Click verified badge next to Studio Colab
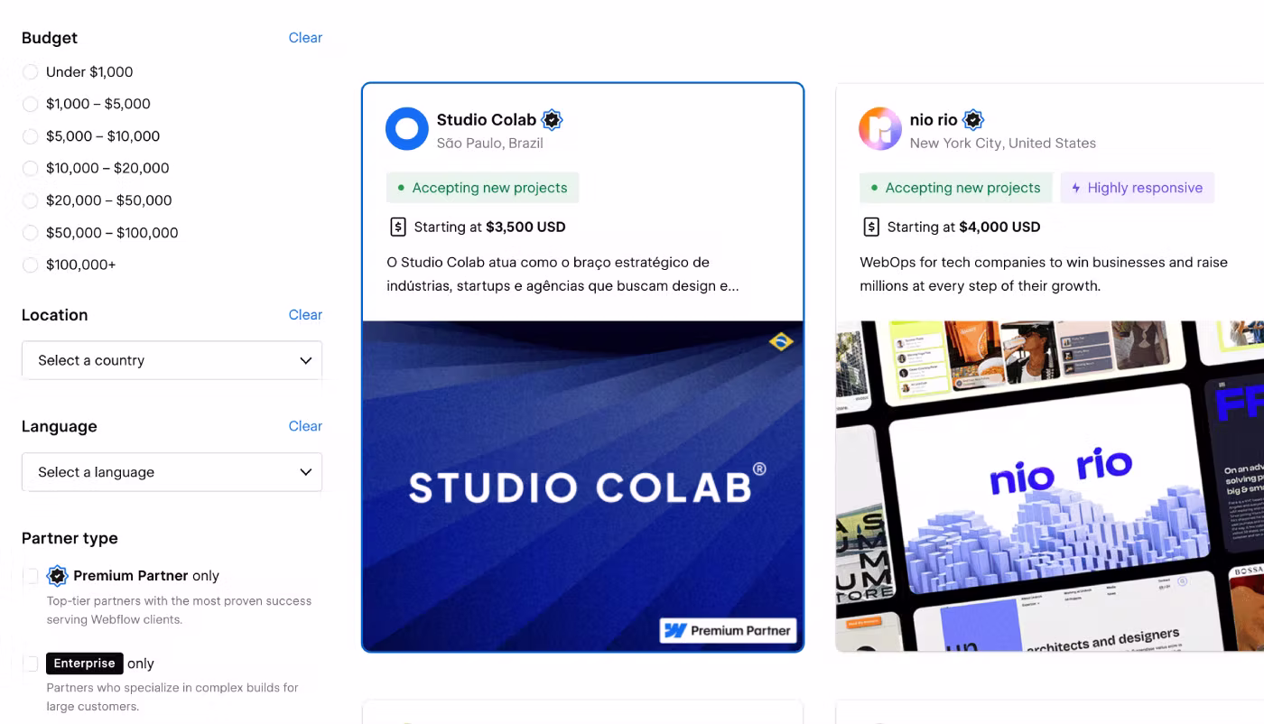The width and height of the screenshot is (1264, 724). click(553, 120)
